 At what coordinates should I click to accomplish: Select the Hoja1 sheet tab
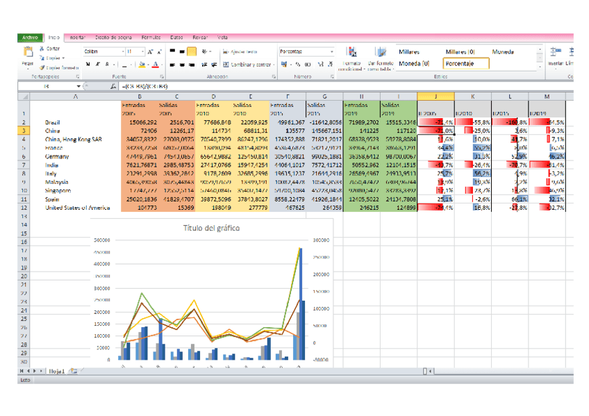tap(56, 372)
